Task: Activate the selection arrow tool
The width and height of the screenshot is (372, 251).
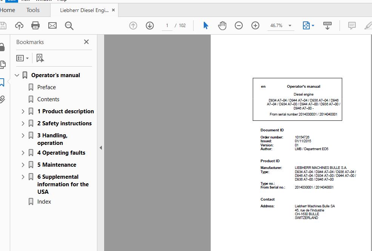Action: tap(206, 26)
